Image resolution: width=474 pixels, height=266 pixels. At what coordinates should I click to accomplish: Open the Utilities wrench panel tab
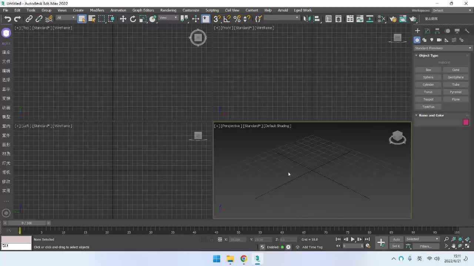tap(467, 31)
